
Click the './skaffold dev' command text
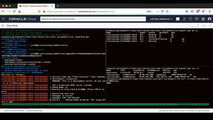coord(82,37)
